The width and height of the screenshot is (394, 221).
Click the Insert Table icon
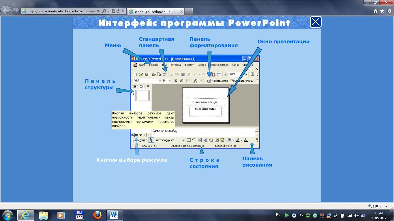click(x=219, y=75)
